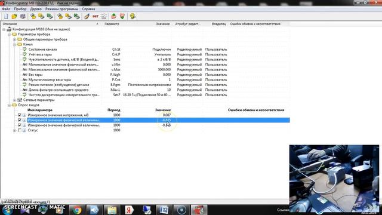Expand the Общие параметры прибора folder
382x215 pixels.
tap(14, 39)
